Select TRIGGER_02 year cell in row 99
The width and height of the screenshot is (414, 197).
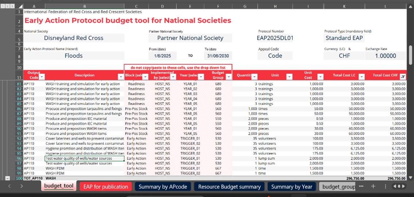190,174
